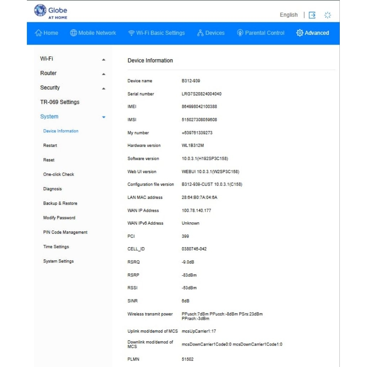Open Backup & Restore page
Screen dimensions: 367x367
[x=60, y=203]
